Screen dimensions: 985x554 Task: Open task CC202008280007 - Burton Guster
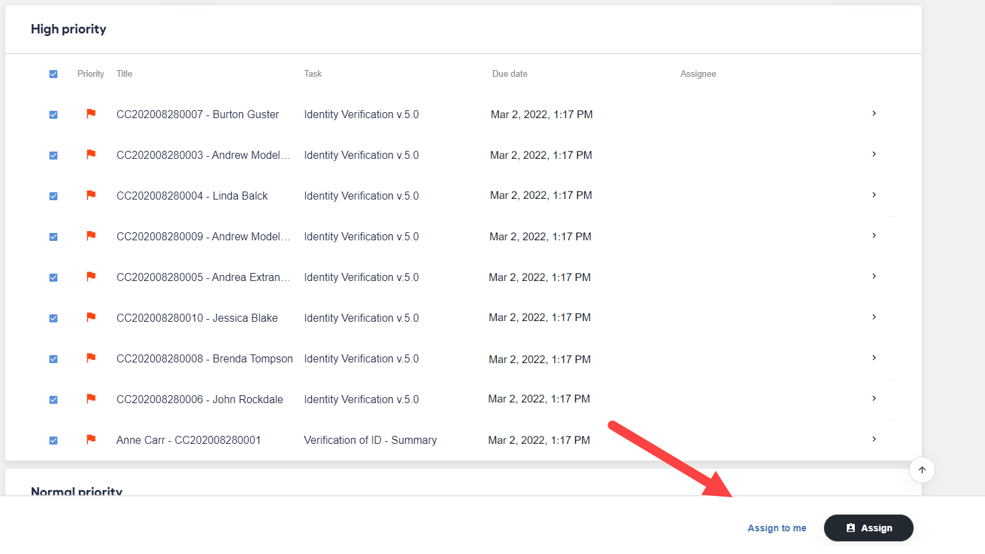pyautogui.click(x=198, y=115)
